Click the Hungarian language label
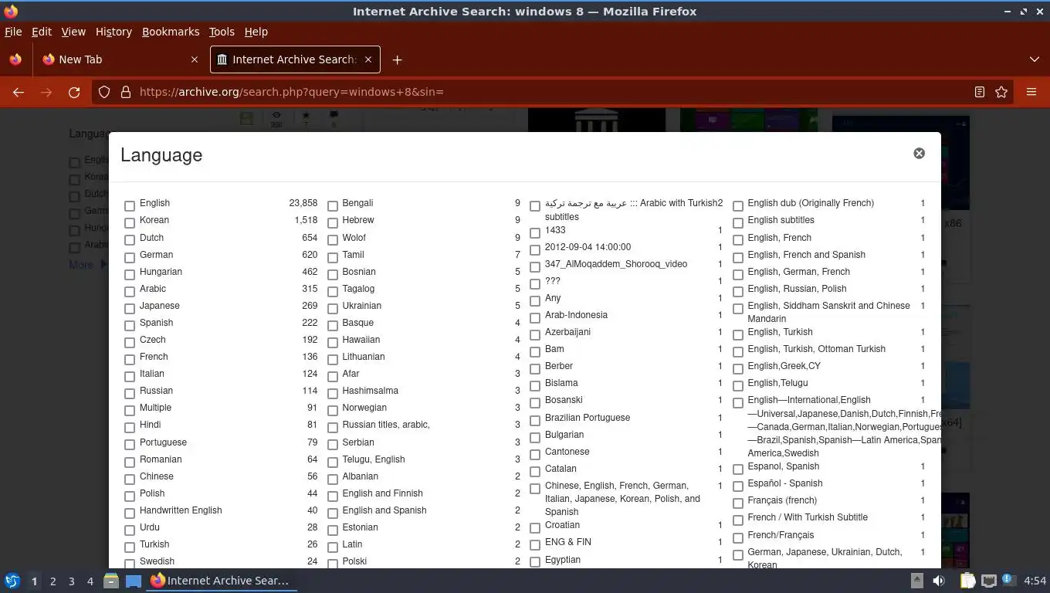The image size is (1050, 593). pos(161,272)
